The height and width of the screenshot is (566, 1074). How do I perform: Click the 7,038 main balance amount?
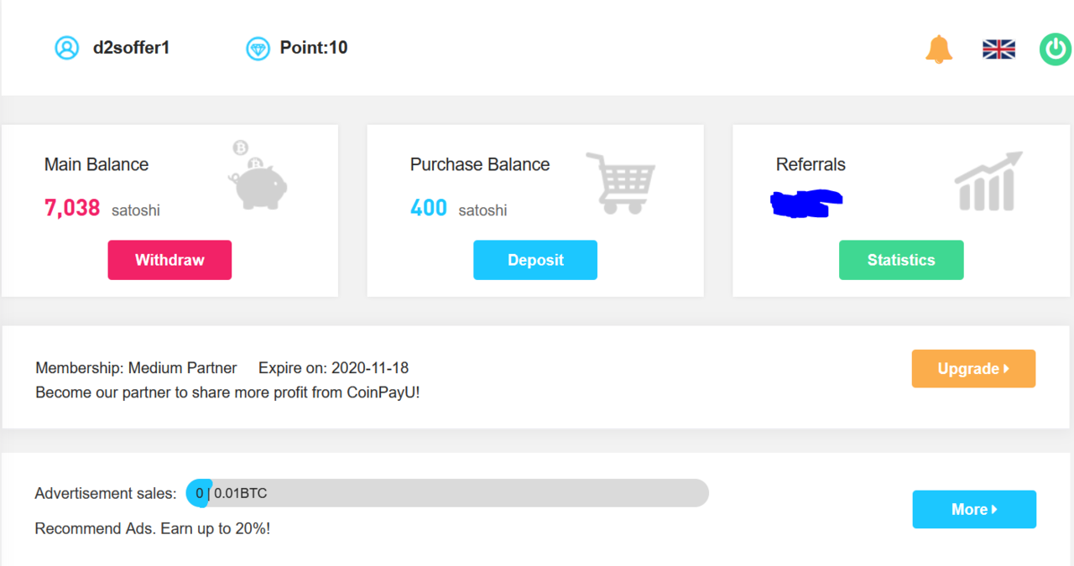[x=72, y=208]
